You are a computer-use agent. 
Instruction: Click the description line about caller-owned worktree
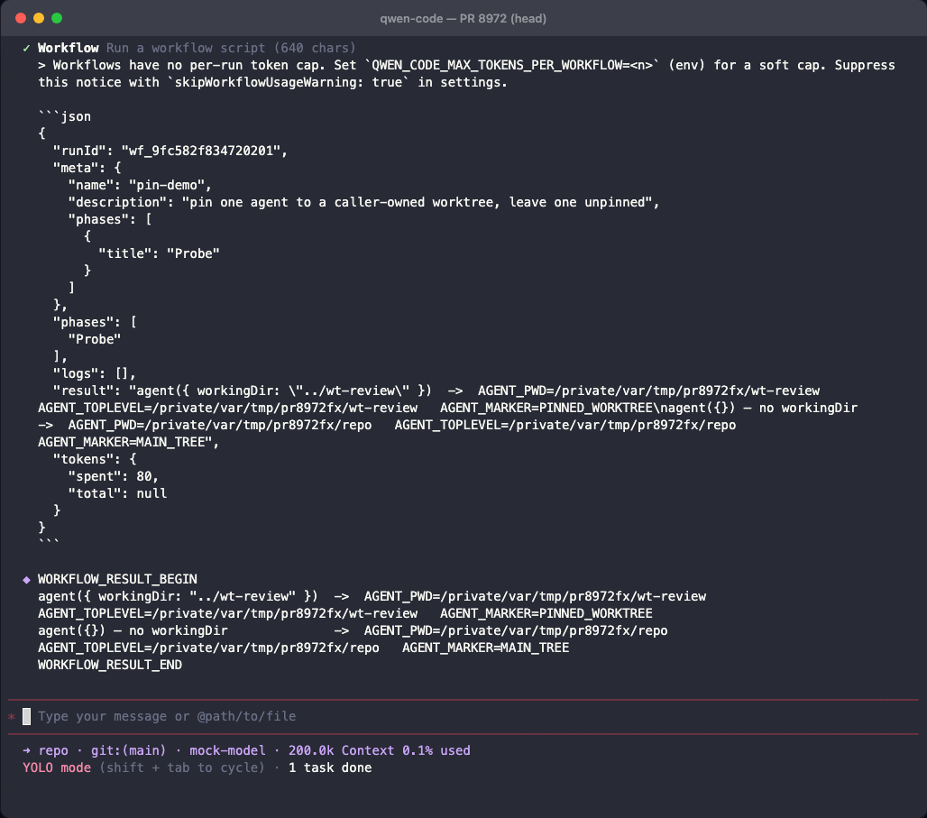(x=363, y=202)
